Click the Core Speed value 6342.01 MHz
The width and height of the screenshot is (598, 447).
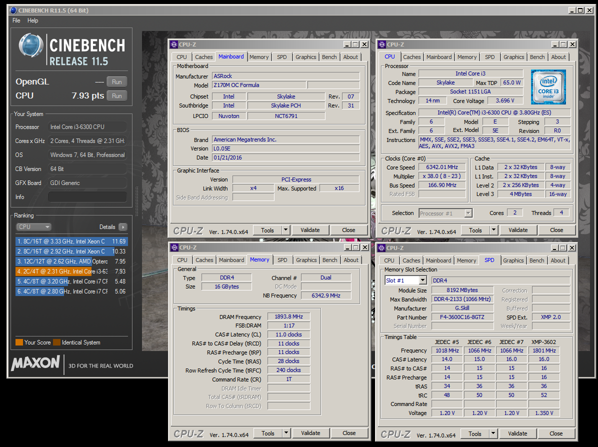pos(442,167)
